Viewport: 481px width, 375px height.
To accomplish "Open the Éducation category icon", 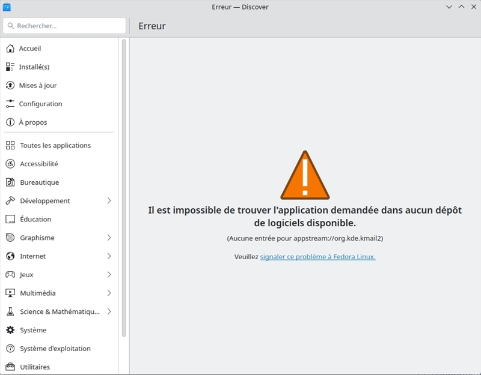I will point(10,219).
